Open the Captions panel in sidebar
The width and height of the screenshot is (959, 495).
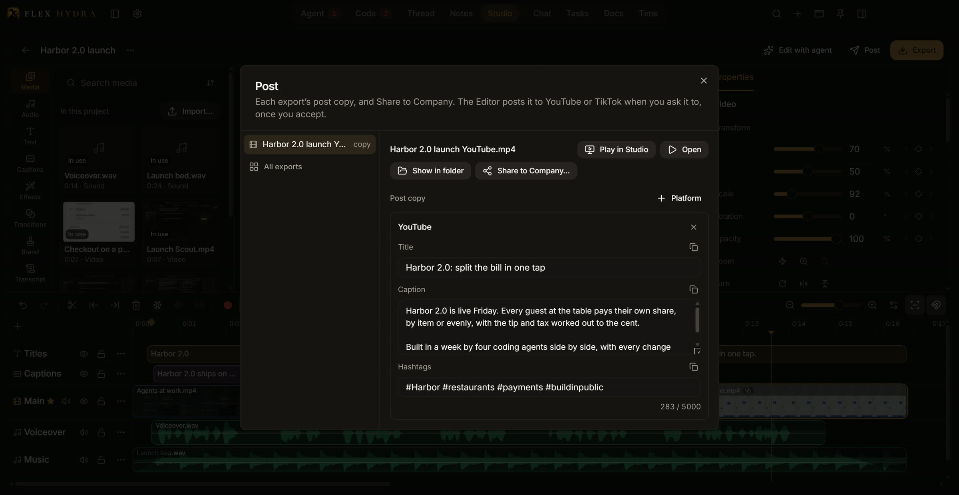[x=30, y=164]
